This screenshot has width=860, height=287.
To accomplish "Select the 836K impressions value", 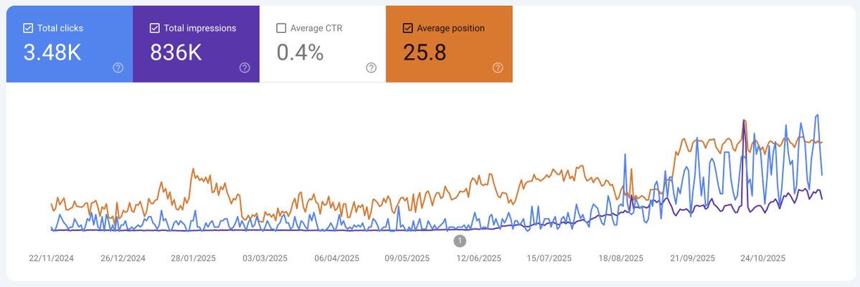I will [x=176, y=53].
